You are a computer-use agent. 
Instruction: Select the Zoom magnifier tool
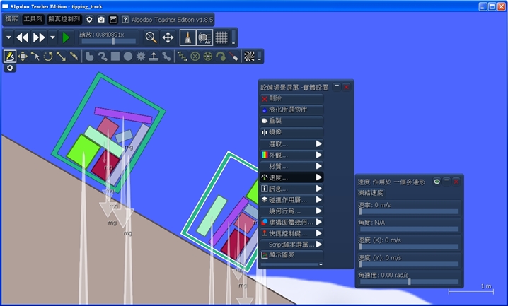click(151, 37)
